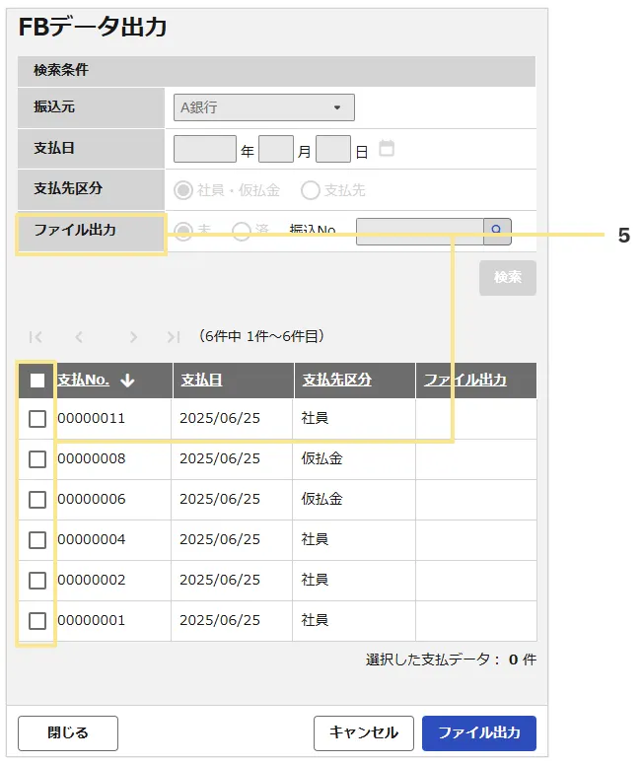The height and width of the screenshot is (764, 642).
Task: Click sort arrow beside 支払No. header
Action: 127,381
